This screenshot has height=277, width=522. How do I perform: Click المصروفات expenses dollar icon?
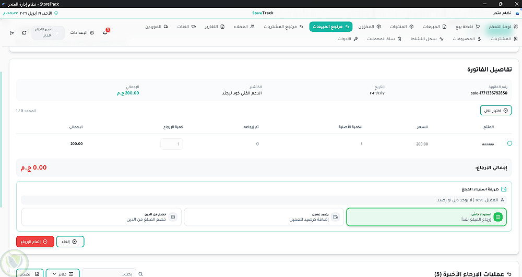(479, 39)
